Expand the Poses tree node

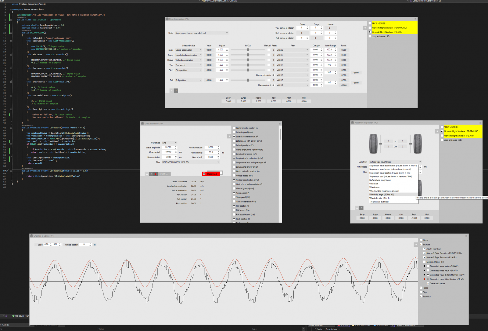pyautogui.click(x=421, y=288)
